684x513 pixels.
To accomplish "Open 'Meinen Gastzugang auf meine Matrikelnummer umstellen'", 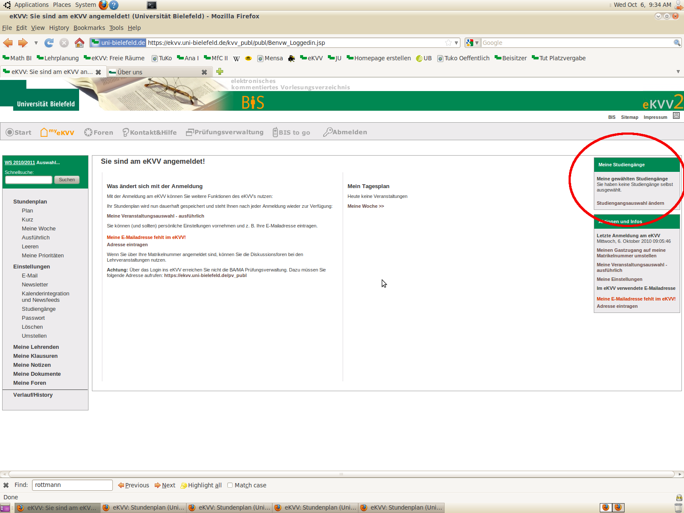I will pos(631,253).
